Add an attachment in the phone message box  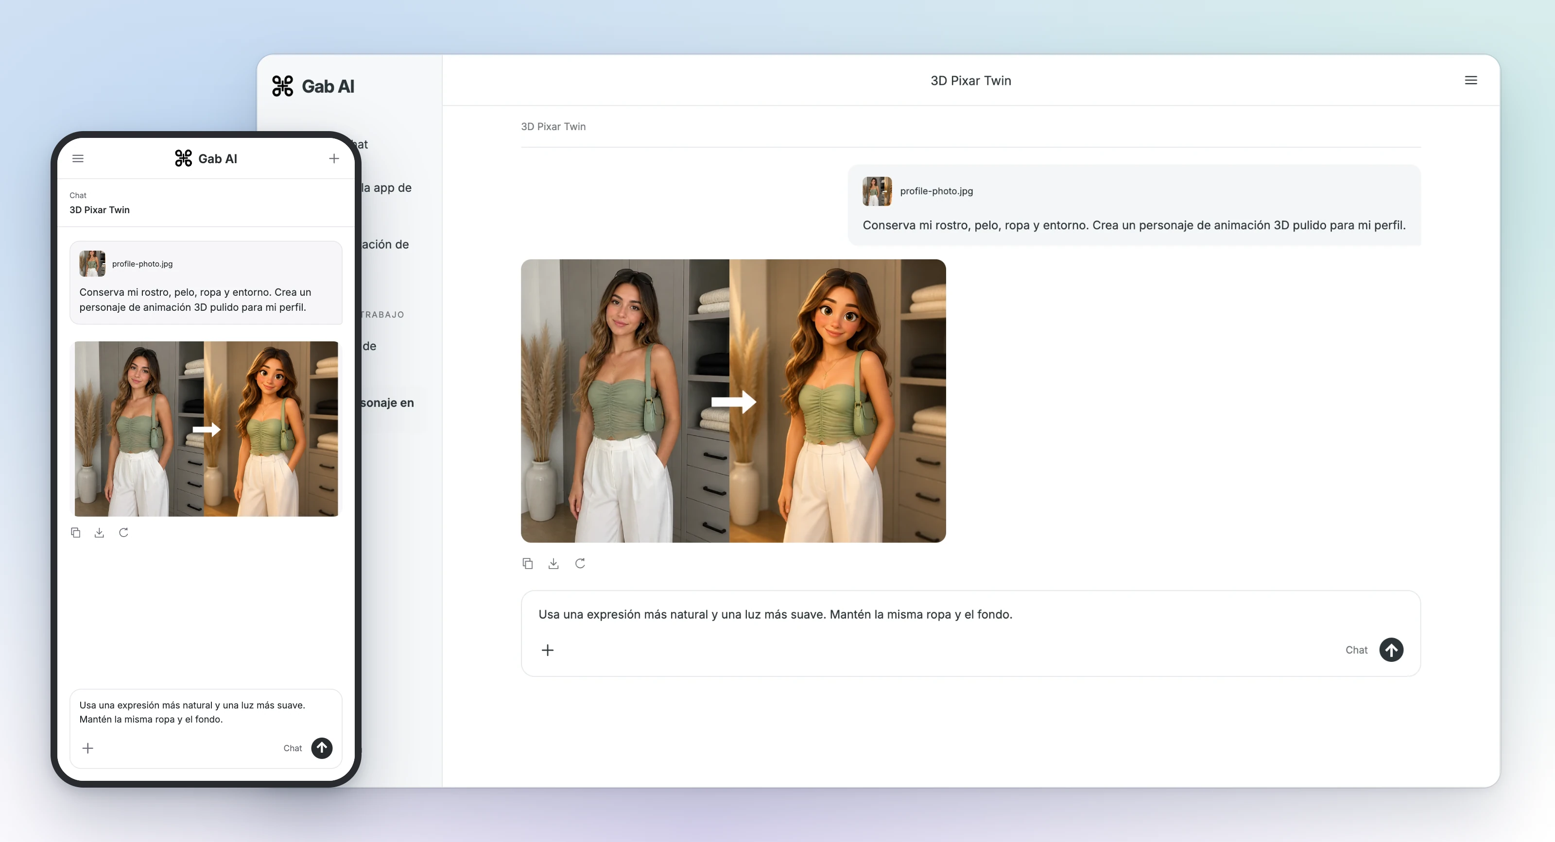click(87, 748)
